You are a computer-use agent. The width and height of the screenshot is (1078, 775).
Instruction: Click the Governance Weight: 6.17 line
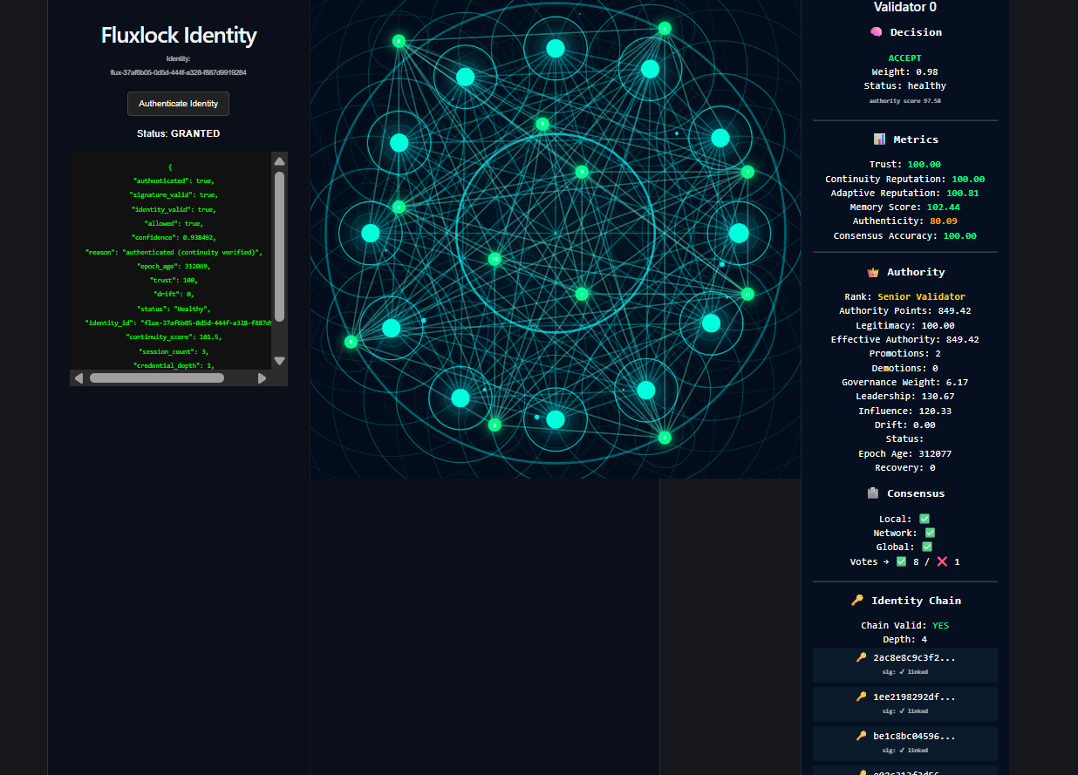[905, 382]
